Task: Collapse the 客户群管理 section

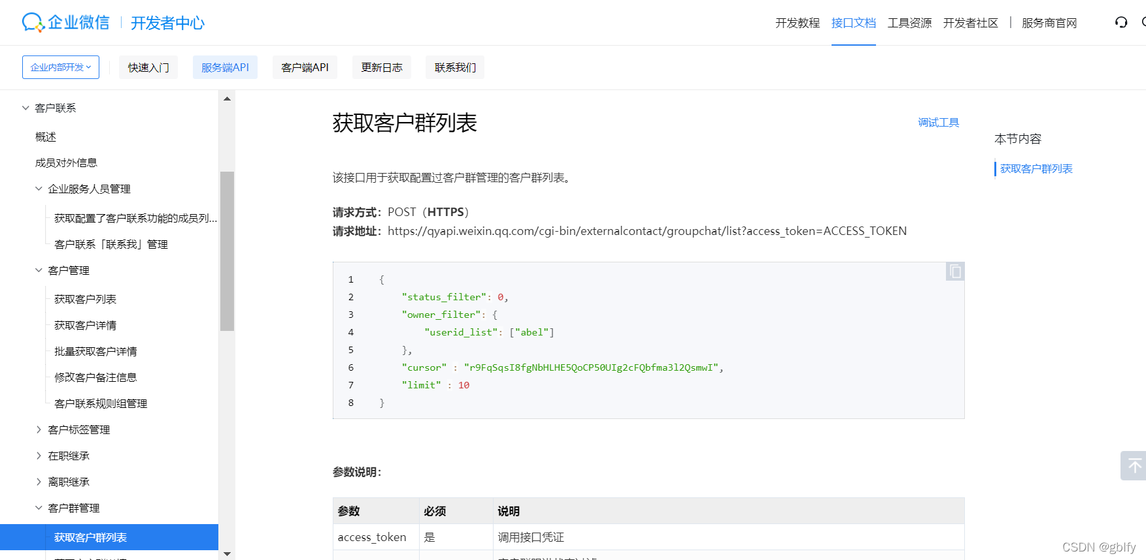Action: click(x=39, y=508)
